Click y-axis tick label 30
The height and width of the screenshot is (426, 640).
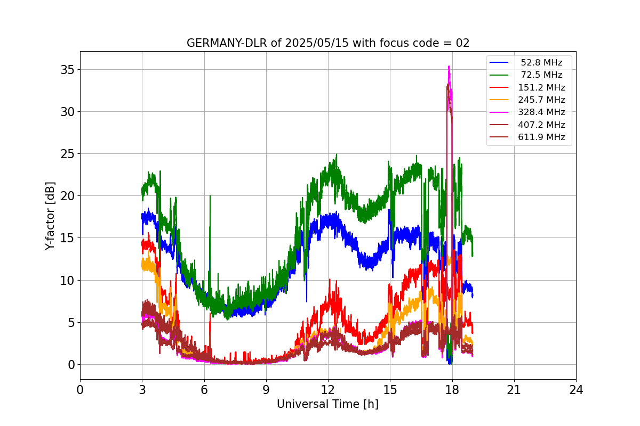click(x=68, y=112)
